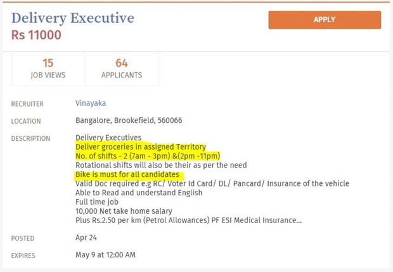The width and height of the screenshot is (393, 272).
Task: Click the "Valid Doc required" line
Action: (212, 184)
